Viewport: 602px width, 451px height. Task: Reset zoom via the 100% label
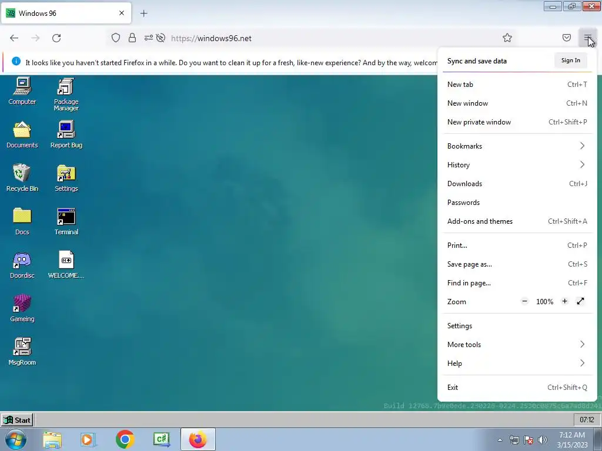click(544, 302)
